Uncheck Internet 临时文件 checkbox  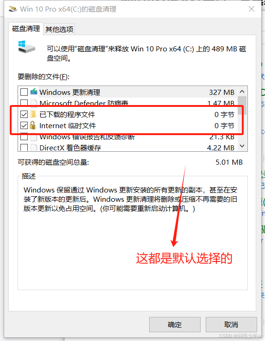pos(24,125)
